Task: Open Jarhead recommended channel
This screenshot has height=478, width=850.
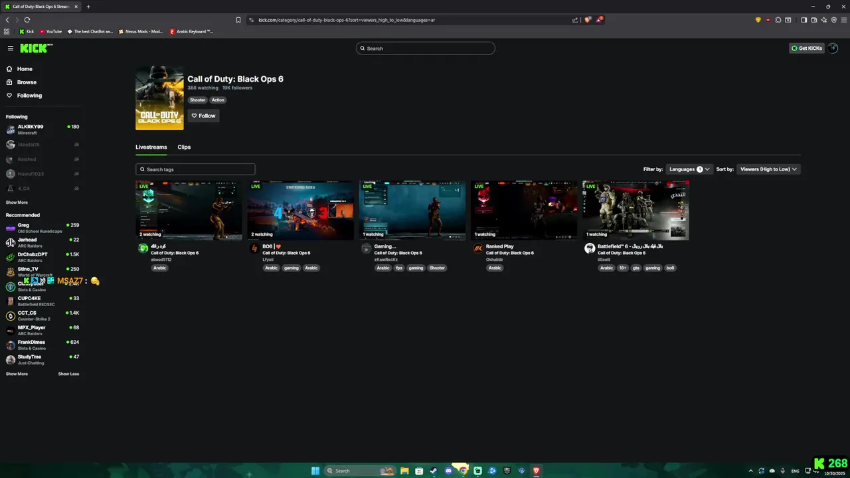Action: pos(42,242)
